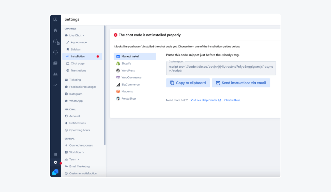Open the Appearance settings item
This screenshot has width=331, height=192.
pyautogui.click(x=79, y=42)
